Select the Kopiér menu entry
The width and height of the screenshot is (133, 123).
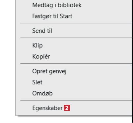pyautogui.click(x=74, y=56)
